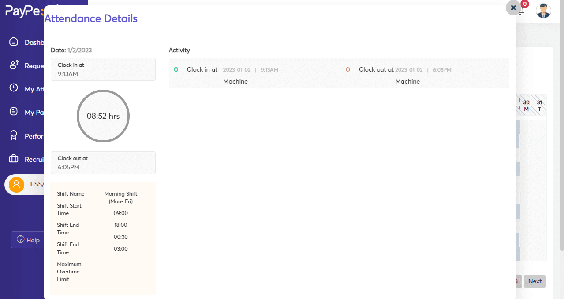This screenshot has width=564, height=299.
Task: Click the Next pagination button
Action: click(535, 281)
